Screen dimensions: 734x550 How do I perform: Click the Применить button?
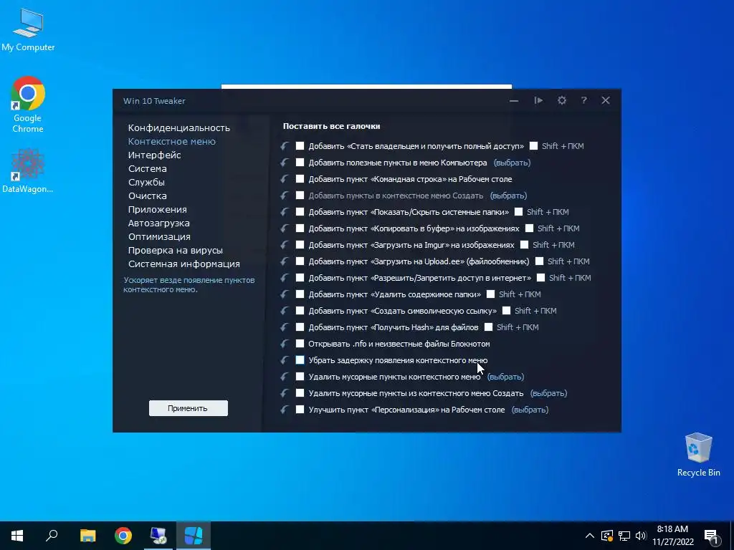click(x=189, y=407)
